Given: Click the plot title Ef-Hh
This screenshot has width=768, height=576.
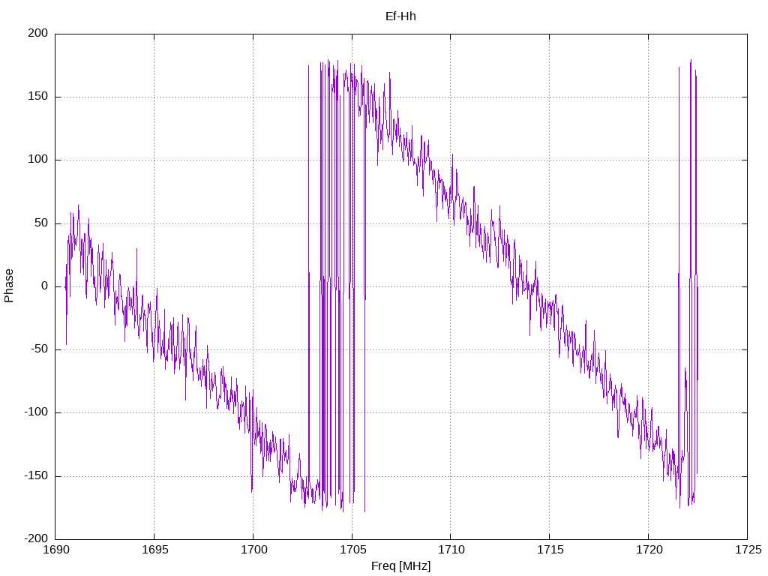Looking at the screenshot, I should point(400,16).
